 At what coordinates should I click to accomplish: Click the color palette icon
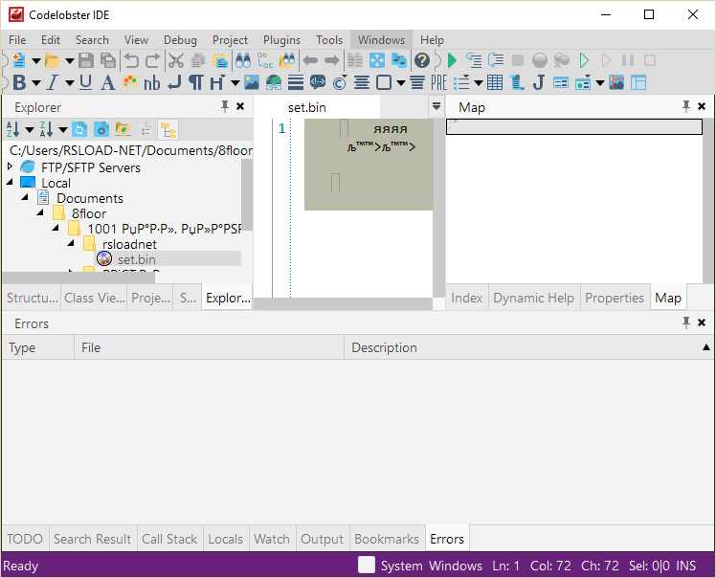point(130,82)
